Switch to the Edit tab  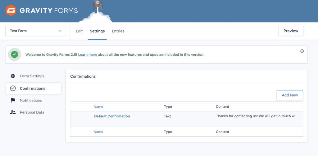coord(79,31)
